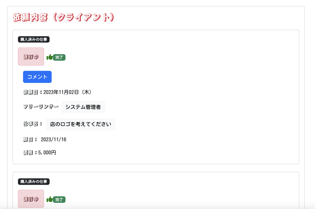Open details for 店のロゴを考えてください job
Image resolution: width=315 pixels, height=209 pixels.
point(80,124)
